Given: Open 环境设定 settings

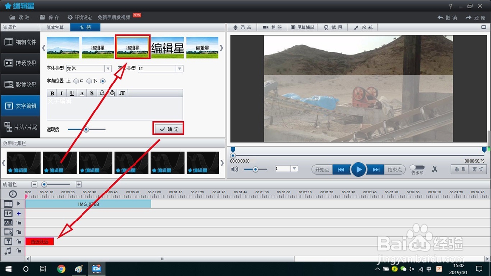Looking at the screenshot, I should click(80, 17).
